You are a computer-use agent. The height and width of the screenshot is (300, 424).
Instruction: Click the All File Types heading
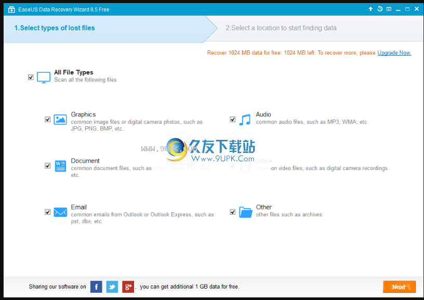click(x=74, y=72)
